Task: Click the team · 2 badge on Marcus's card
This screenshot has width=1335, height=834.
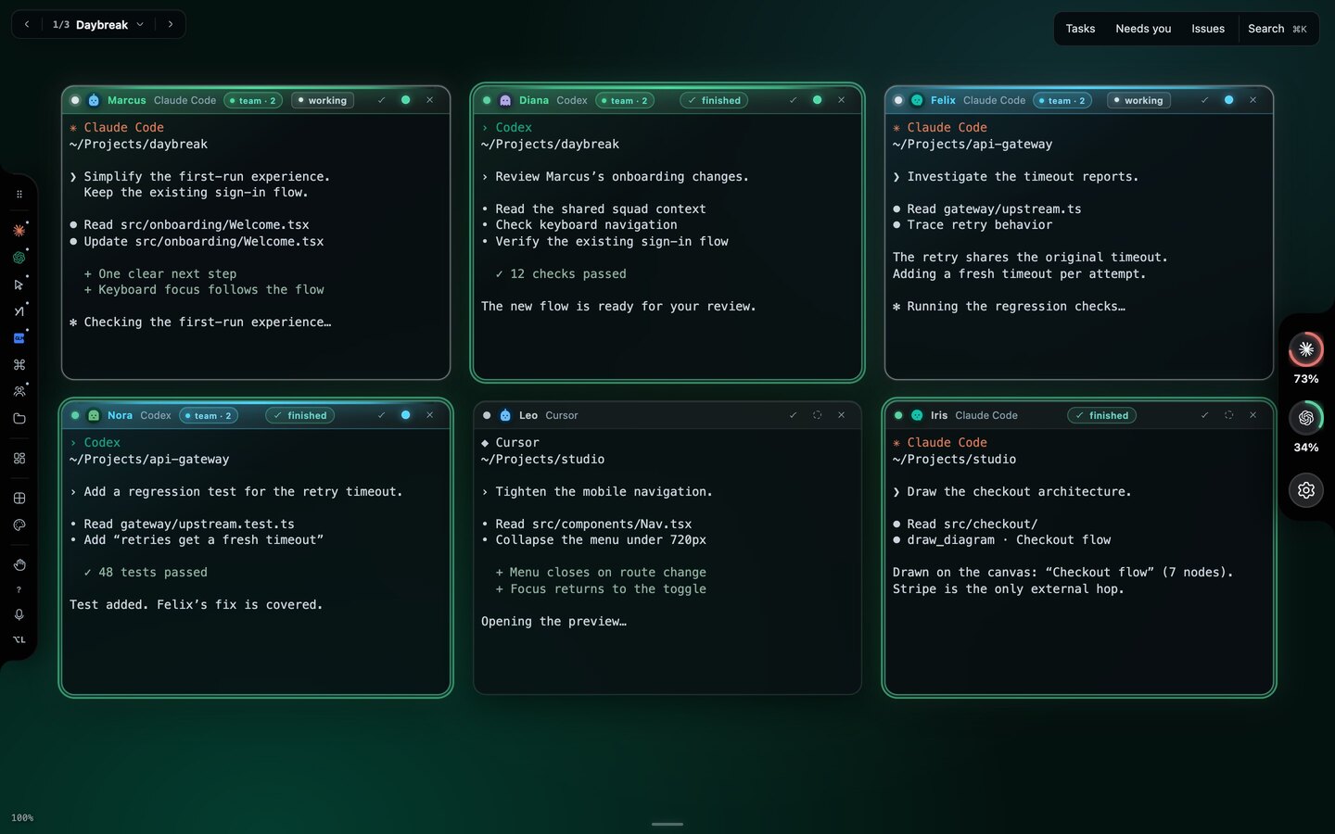Action: [253, 100]
